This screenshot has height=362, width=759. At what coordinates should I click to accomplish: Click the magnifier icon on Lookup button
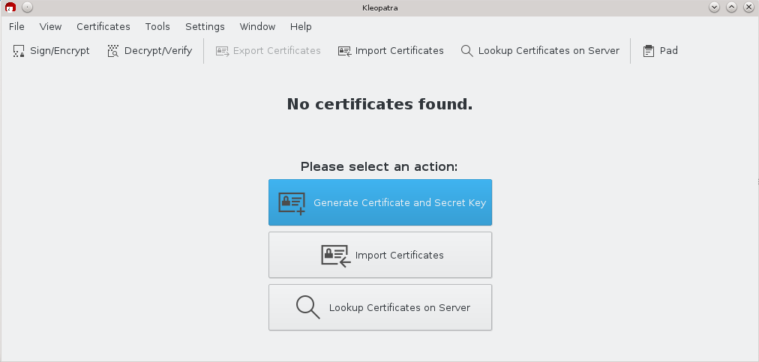pos(307,307)
